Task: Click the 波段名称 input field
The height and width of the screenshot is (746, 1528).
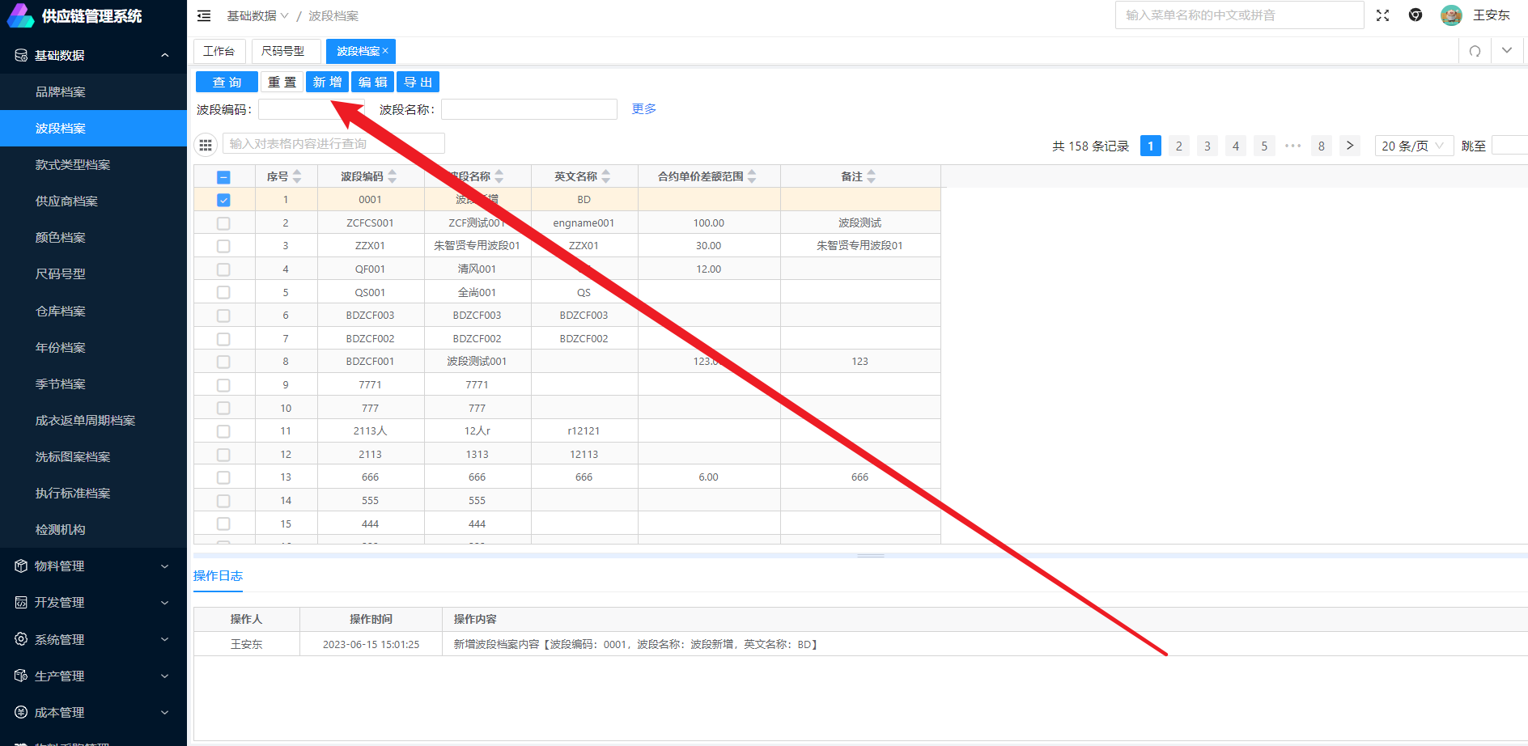Action: [x=528, y=109]
